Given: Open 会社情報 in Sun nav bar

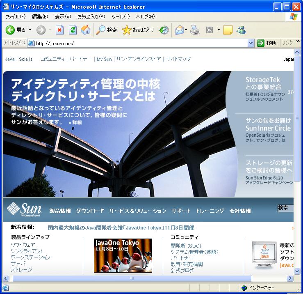Looking at the screenshot, I should coord(240,211).
